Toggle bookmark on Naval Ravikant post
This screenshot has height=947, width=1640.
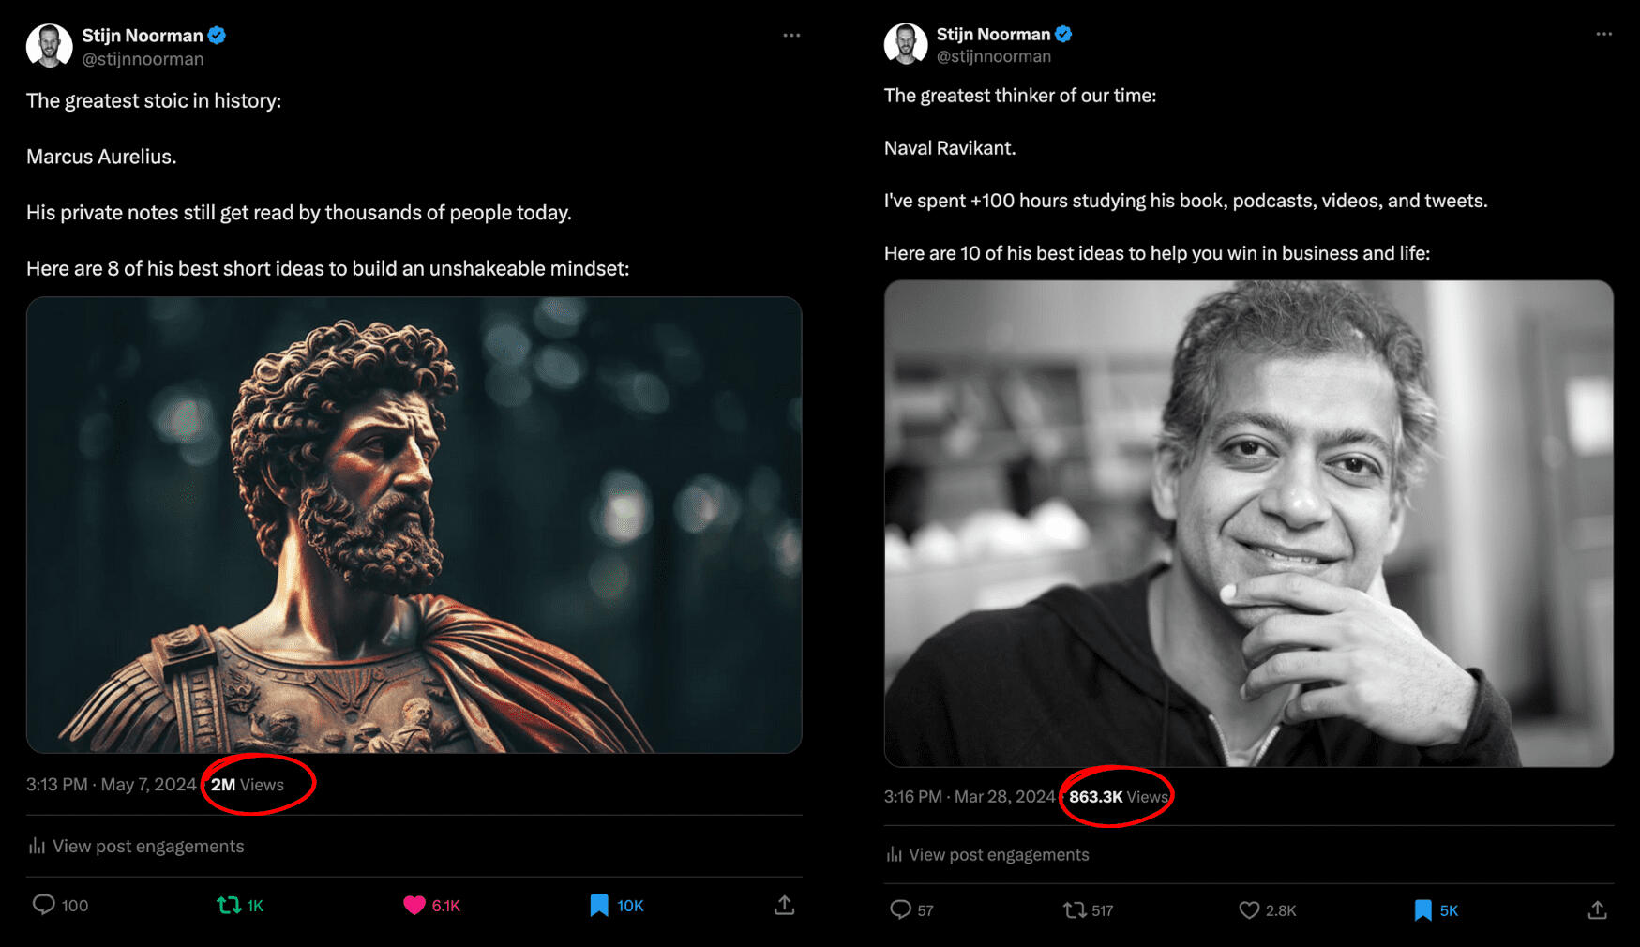pos(1422,909)
